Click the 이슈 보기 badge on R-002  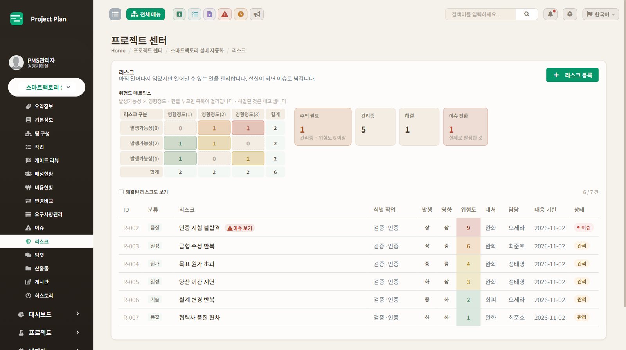click(240, 228)
